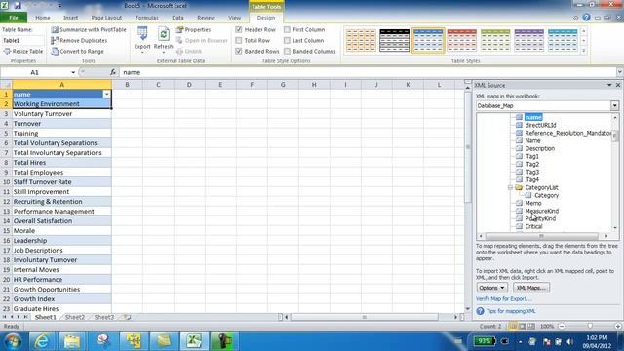Image resolution: width=624 pixels, height=351 pixels.
Task: Open the Options dropdown in XML Source
Action: (491, 288)
